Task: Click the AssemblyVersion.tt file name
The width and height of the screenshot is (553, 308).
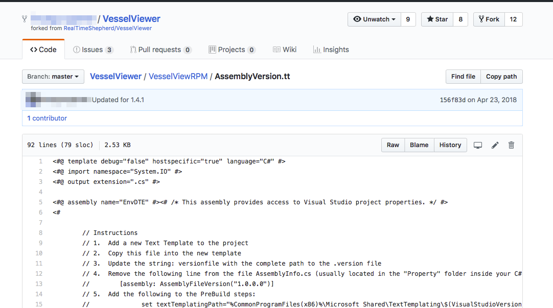Action: (252, 77)
